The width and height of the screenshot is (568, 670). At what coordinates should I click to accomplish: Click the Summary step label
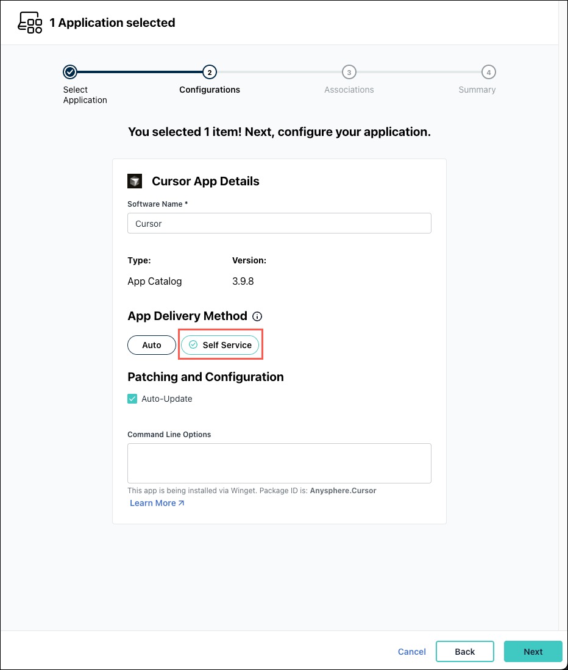477,90
